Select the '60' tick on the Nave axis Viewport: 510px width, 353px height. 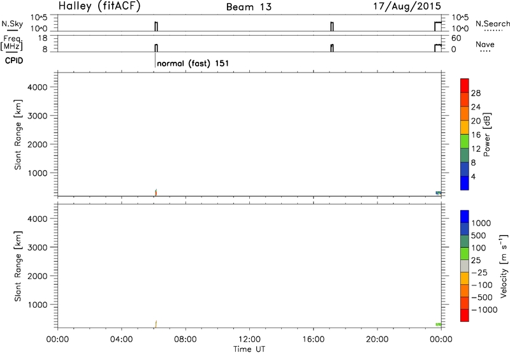[x=456, y=38]
